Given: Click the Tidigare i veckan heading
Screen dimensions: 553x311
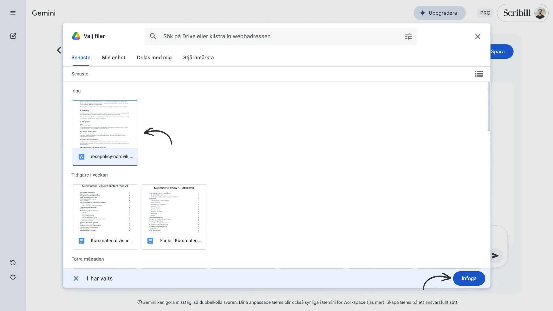Looking at the screenshot, I should coord(90,175).
